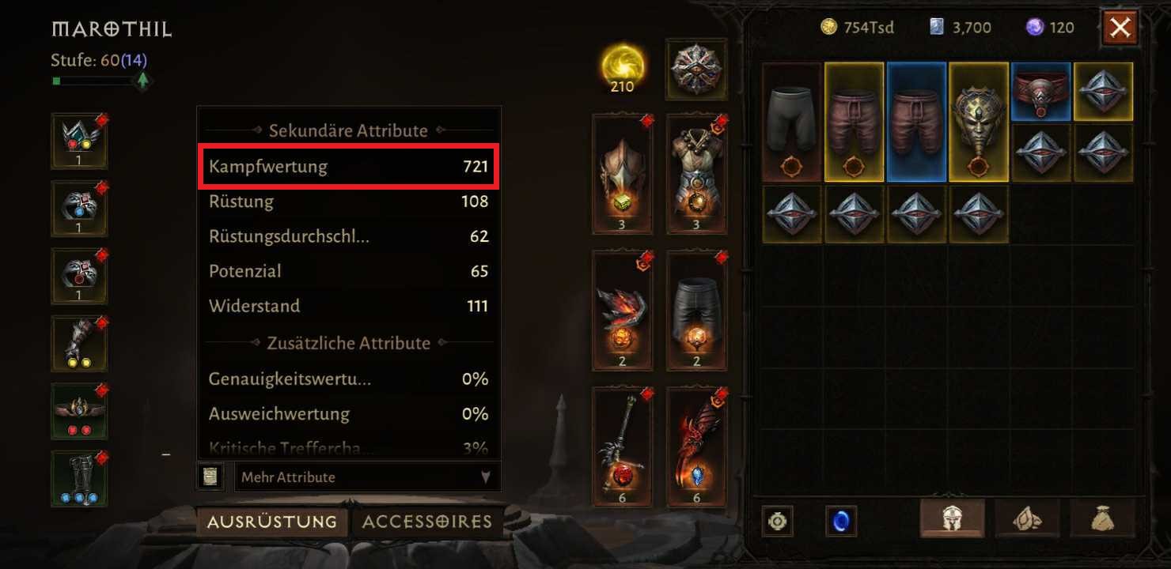Viewport: 1171px width, 569px height.
Task: Show the pouch bag inventory filter
Action: point(1103,519)
